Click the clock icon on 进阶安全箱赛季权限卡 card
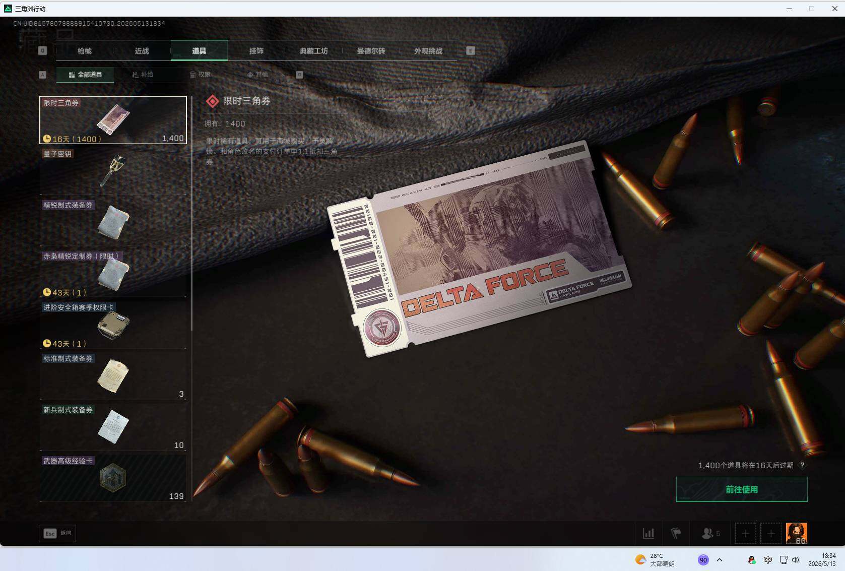Image resolution: width=845 pixels, height=571 pixels. [47, 343]
